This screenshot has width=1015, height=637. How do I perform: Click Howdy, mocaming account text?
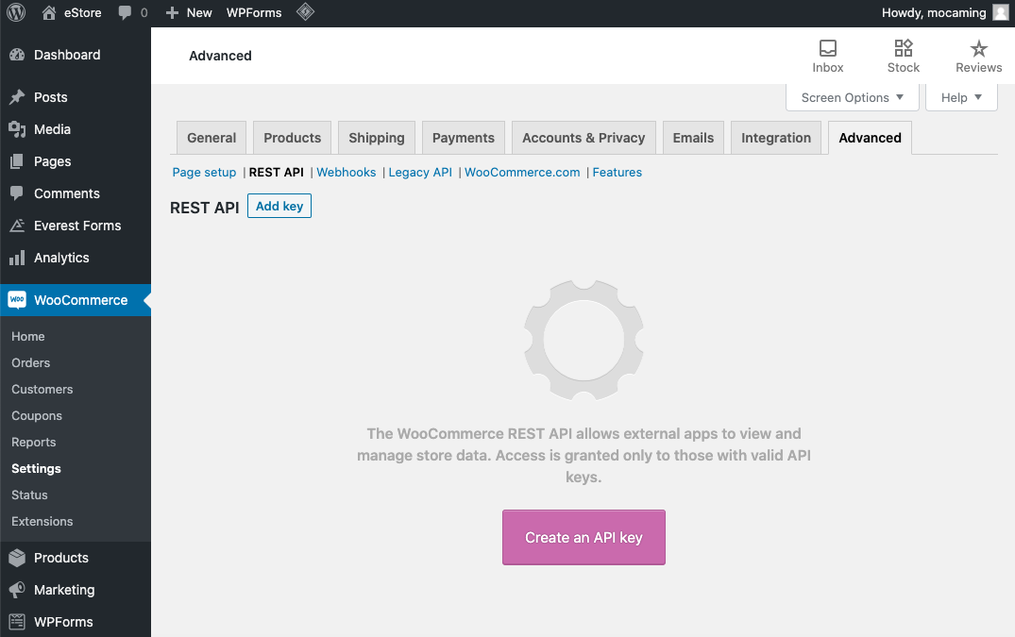[x=934, y=13]
